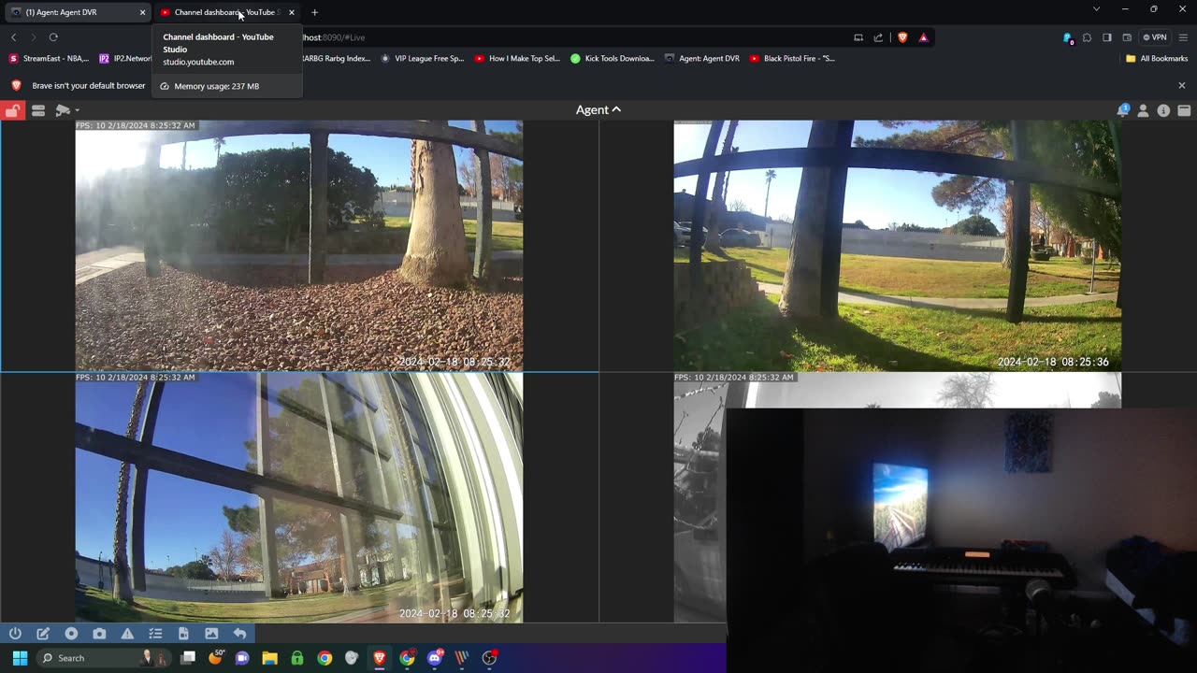Collapse the Agent title chevron
This screenshot has width=1197, height=673.
click(x=616, y=109)
